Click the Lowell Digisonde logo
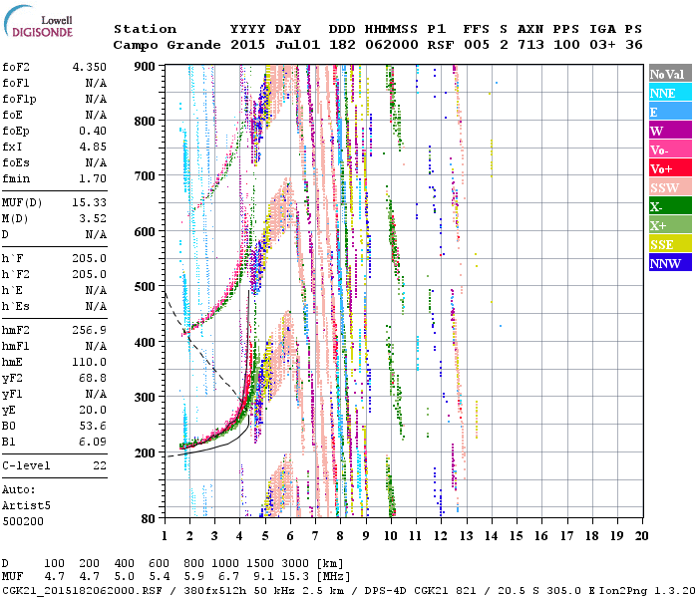Image resolution: width=698 pixels, height=598 pixels. pos(38,21)
